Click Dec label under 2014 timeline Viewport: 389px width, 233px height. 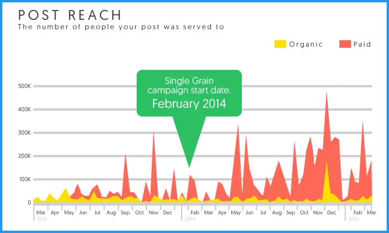point(331,213)
